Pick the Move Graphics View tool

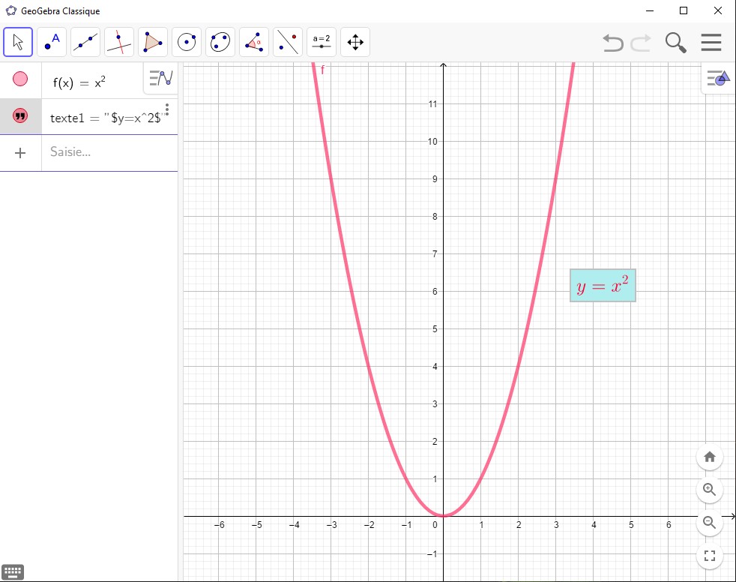[x=355, y=42]
